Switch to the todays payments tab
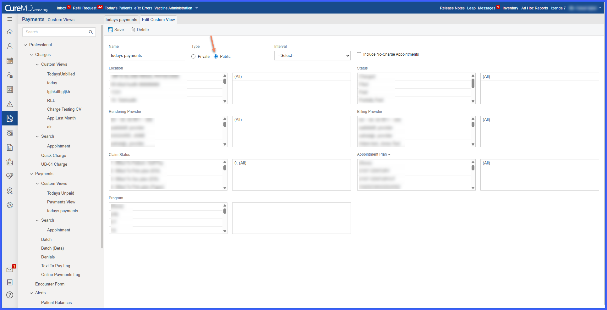Image resolution: width=607 pixels, height=310 pixels. click(121, 20)
